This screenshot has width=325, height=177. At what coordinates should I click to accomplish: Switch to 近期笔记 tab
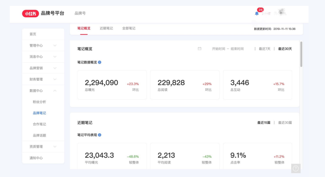click(106, 28)
